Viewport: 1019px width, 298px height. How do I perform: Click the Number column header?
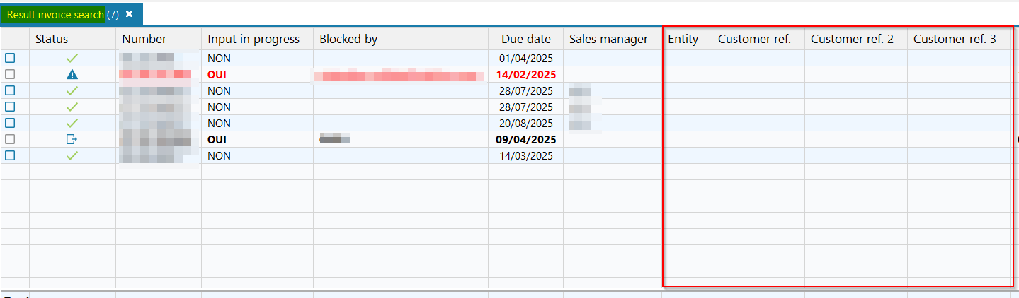pos(144,40)
